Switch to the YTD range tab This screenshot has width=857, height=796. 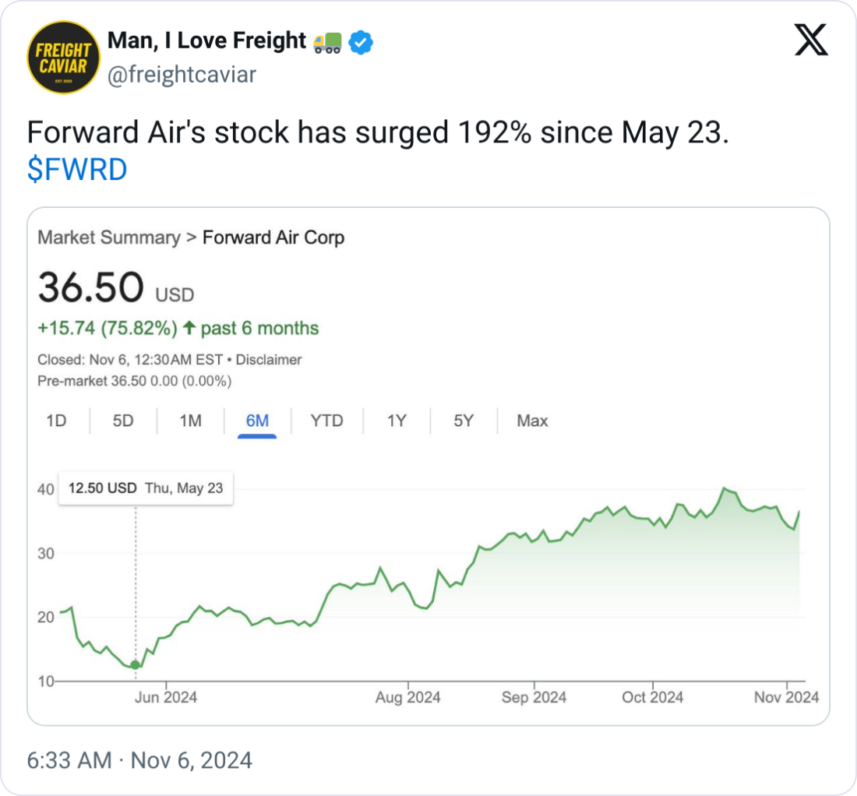tap(326, 421)
